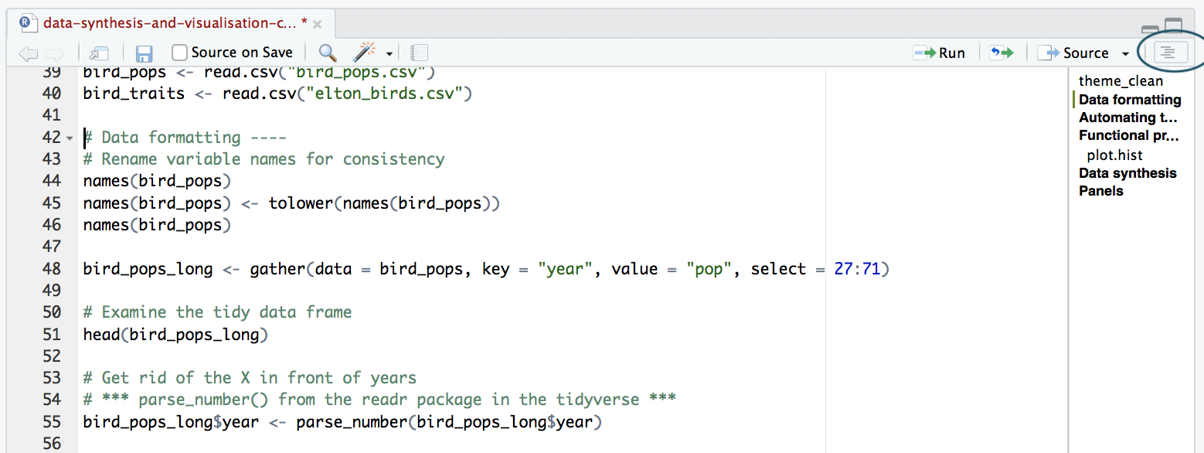Screen dimensions: 1204x453
Task: Toggle Source on Save checkbox
Action: pyautogui.click(x=179, y=53)
